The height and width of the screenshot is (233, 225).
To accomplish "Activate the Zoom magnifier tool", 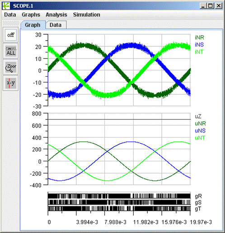I will 11,67.
